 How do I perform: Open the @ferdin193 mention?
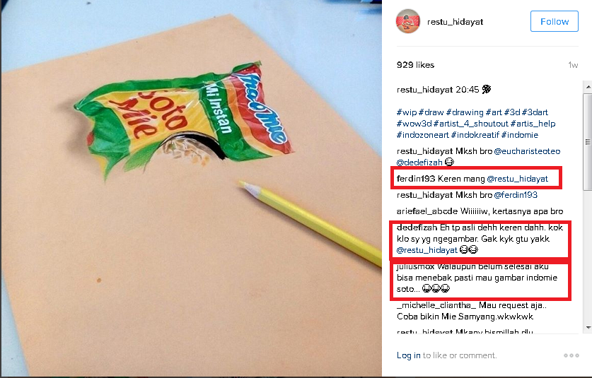[516, 195]
